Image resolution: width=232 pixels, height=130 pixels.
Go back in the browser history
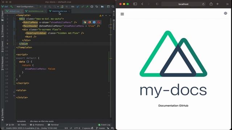coord(142,4)
